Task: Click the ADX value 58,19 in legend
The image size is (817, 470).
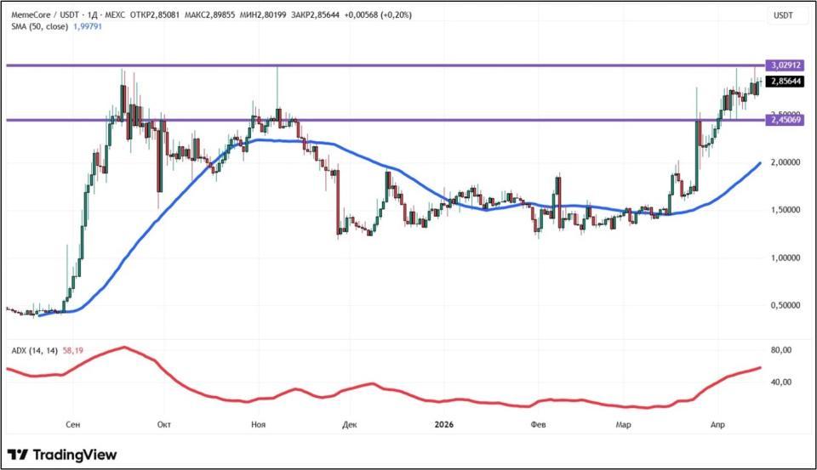Action: click(x=73, y=350)
